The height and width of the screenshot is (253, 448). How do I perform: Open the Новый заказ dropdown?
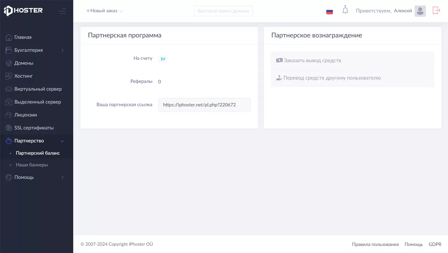(x=104, y=11)
